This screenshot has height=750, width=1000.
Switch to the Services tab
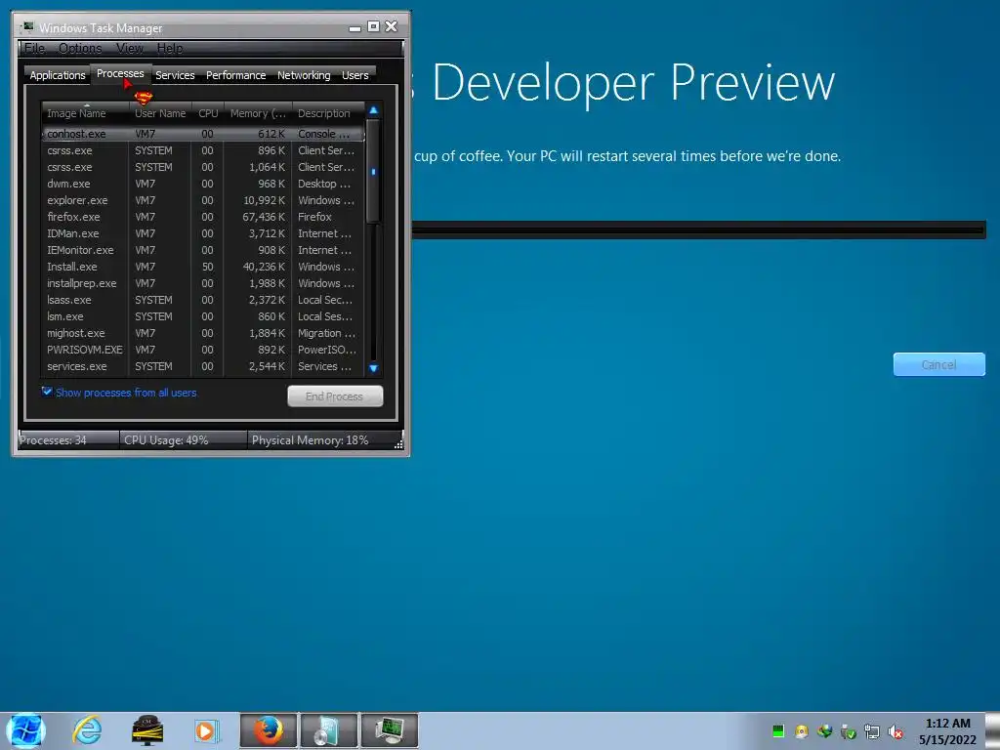coord(175,75)
